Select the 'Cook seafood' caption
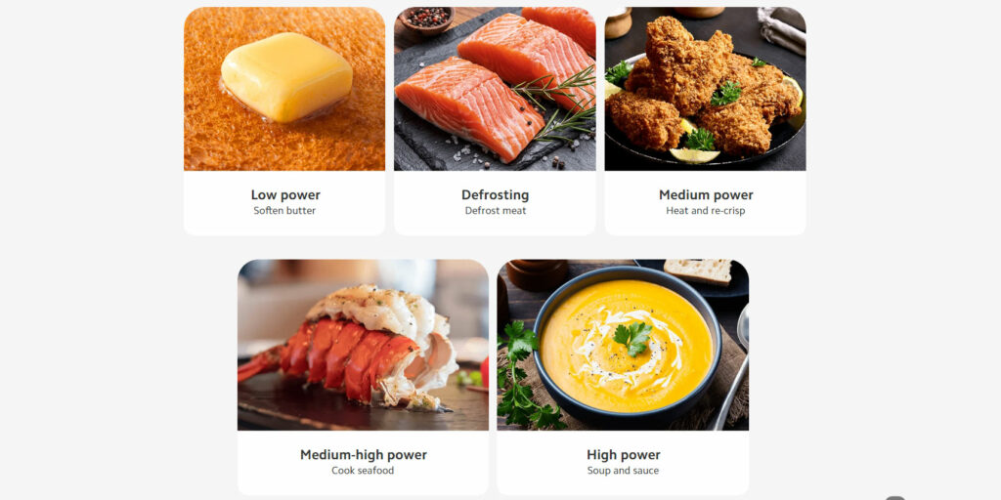 363,471
